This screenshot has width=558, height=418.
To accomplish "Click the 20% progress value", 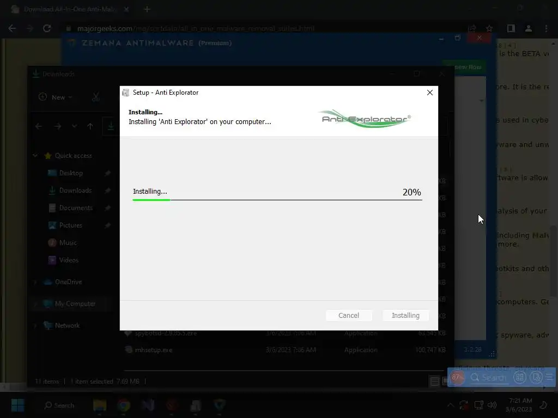I will point(412,192).
